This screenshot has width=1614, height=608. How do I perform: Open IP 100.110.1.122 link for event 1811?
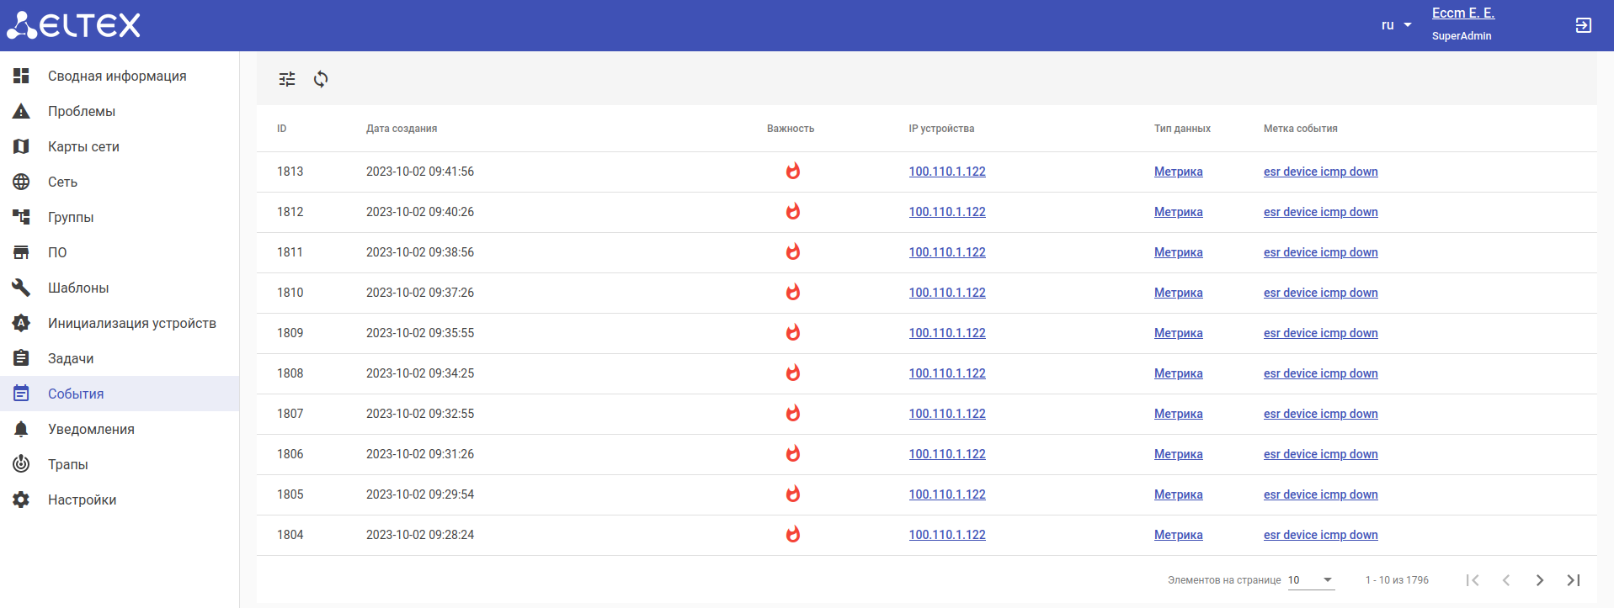946,252
